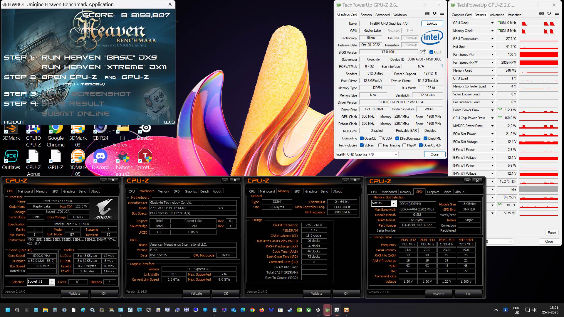Screen dimensions: 564x317
Task: Toggle the DirectCompute checkbox
Action: coord(397,139)
